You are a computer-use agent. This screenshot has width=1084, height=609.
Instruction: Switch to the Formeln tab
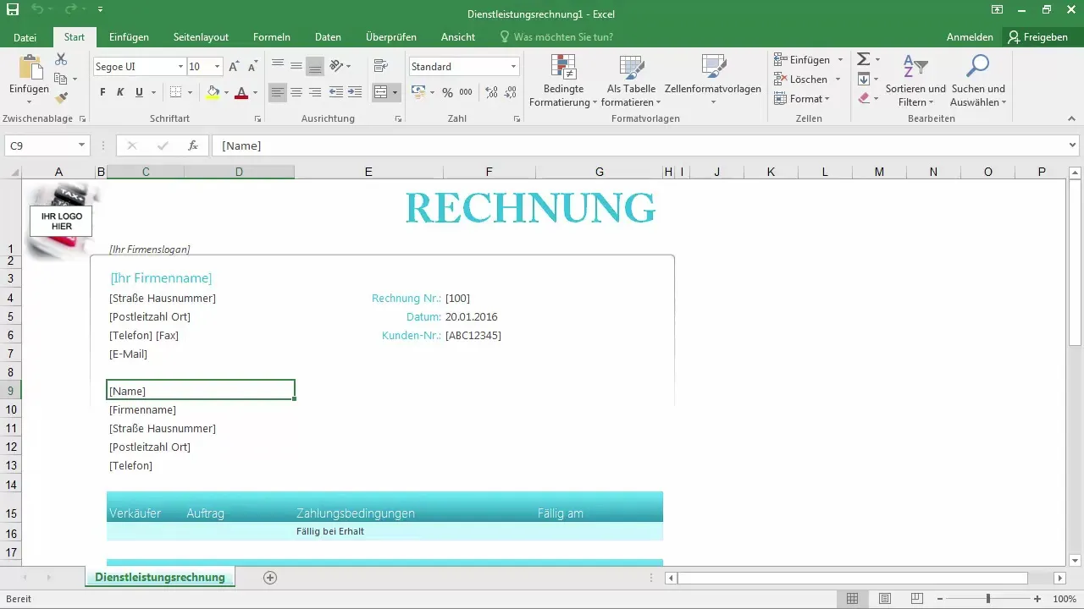click(x=272, y=37)
